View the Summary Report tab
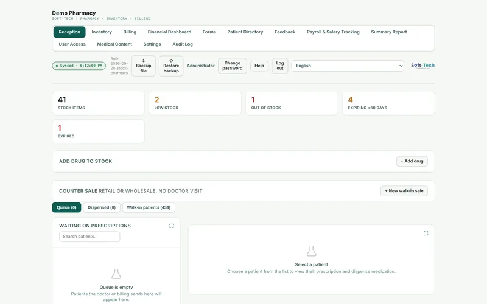The height and width of the screenshot is (304, 487). click(389, 32)
